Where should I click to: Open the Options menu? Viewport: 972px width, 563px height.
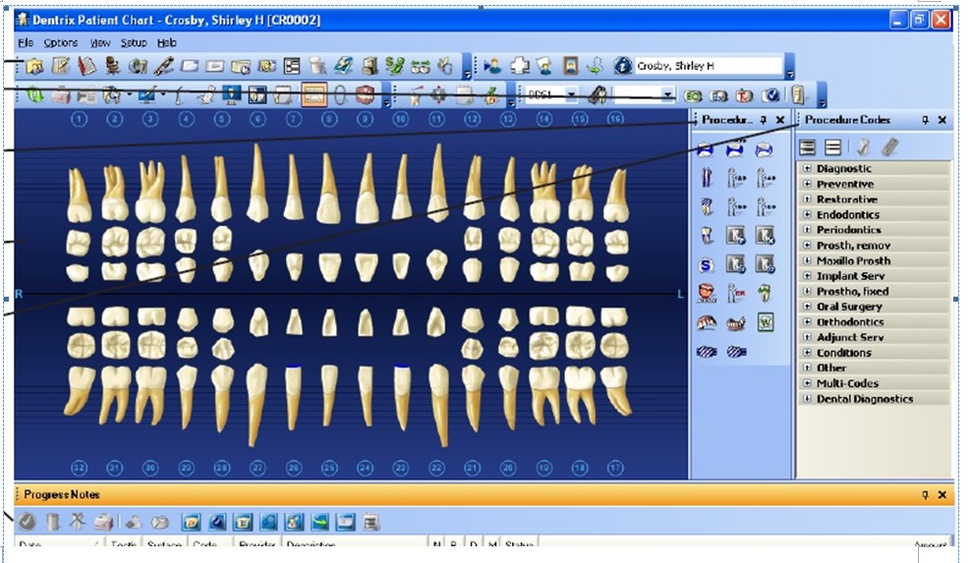click(60, 43)
